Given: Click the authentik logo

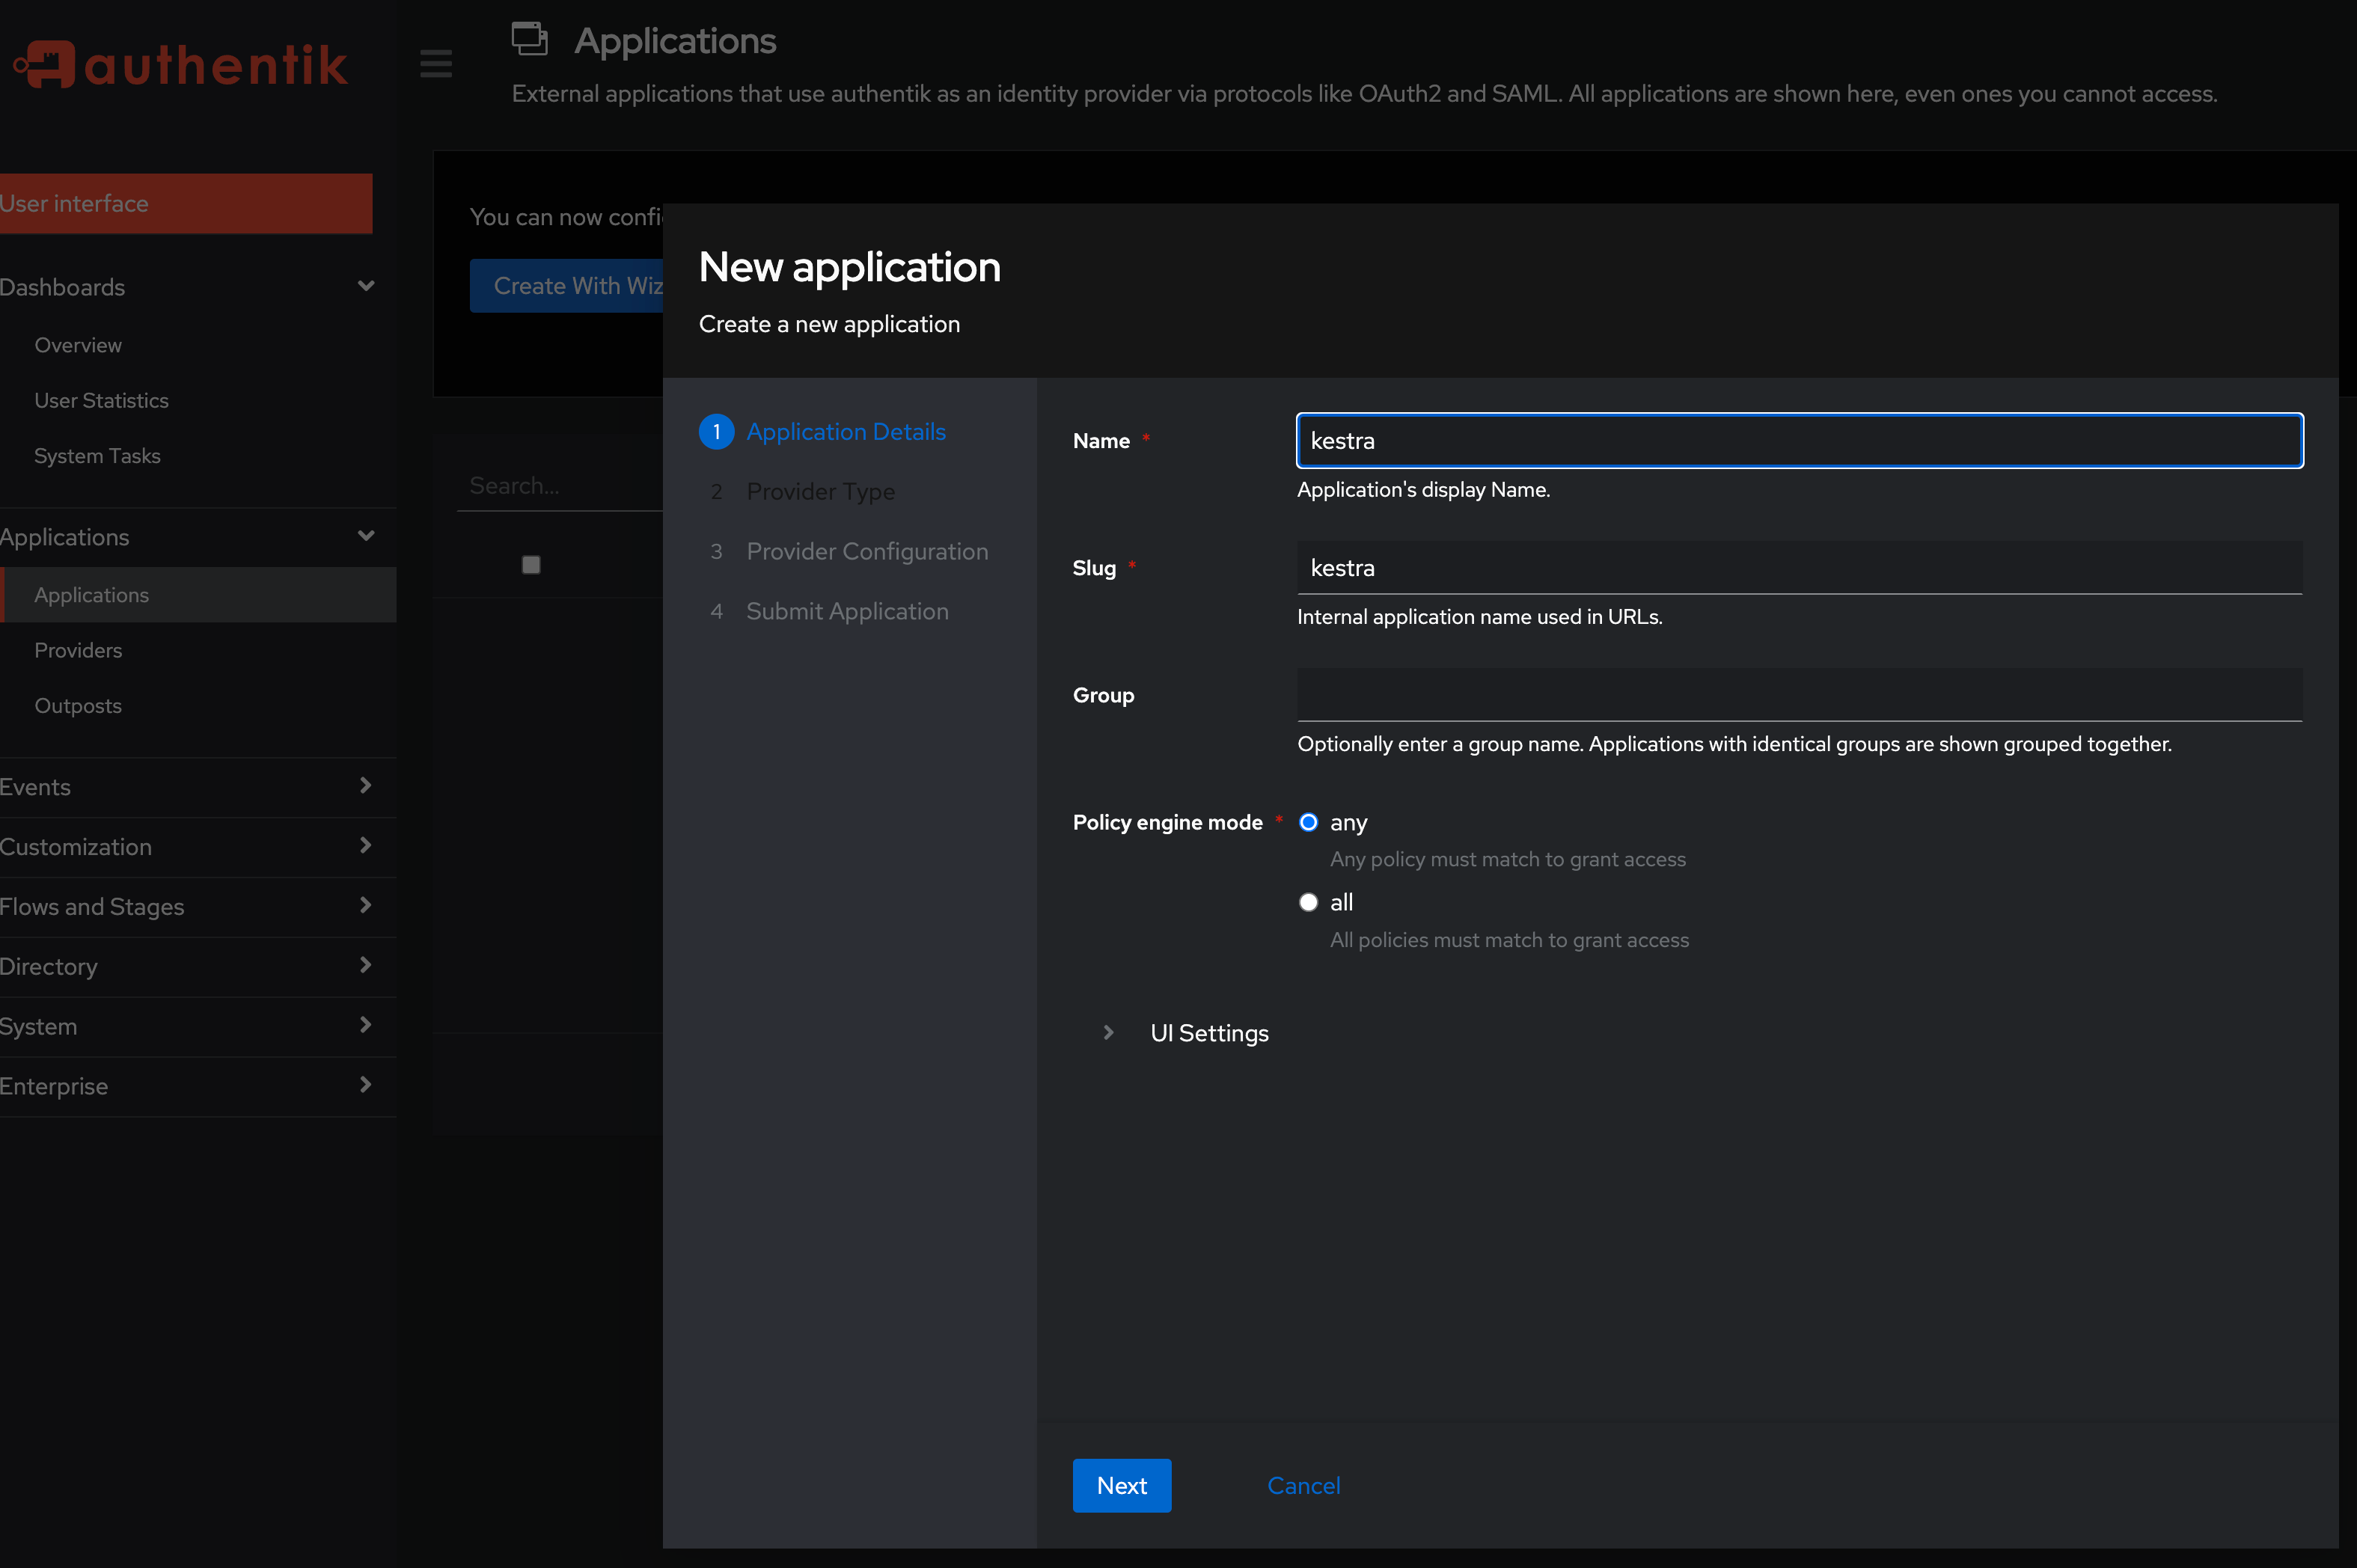Looking at the screenshot, I should [180, 63].
